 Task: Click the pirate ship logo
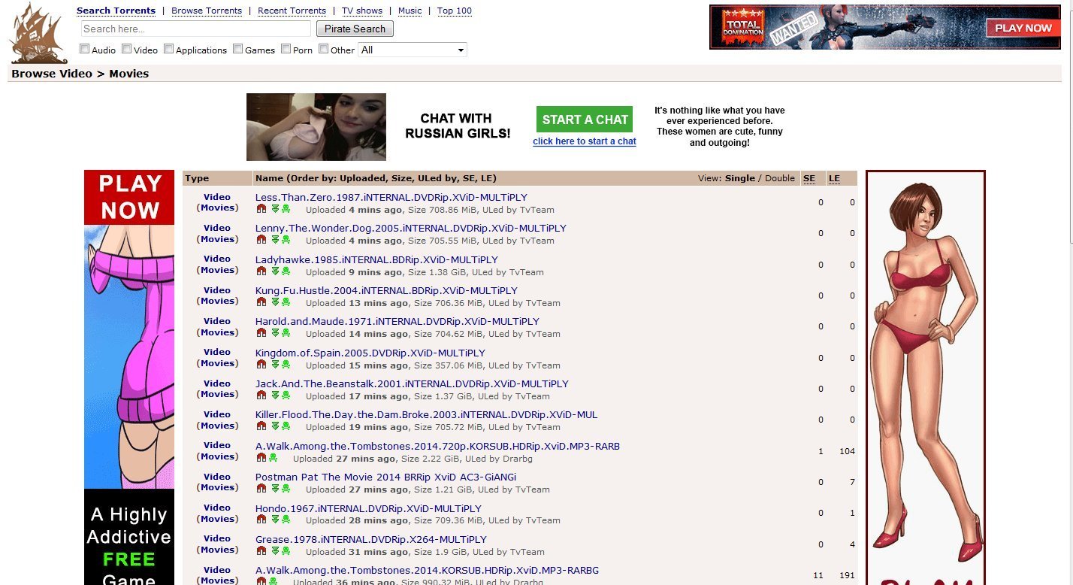point(39,33)
